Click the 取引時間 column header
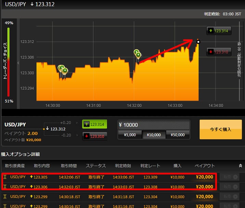Screen dimensions: 245x208 tap(69, 166)
